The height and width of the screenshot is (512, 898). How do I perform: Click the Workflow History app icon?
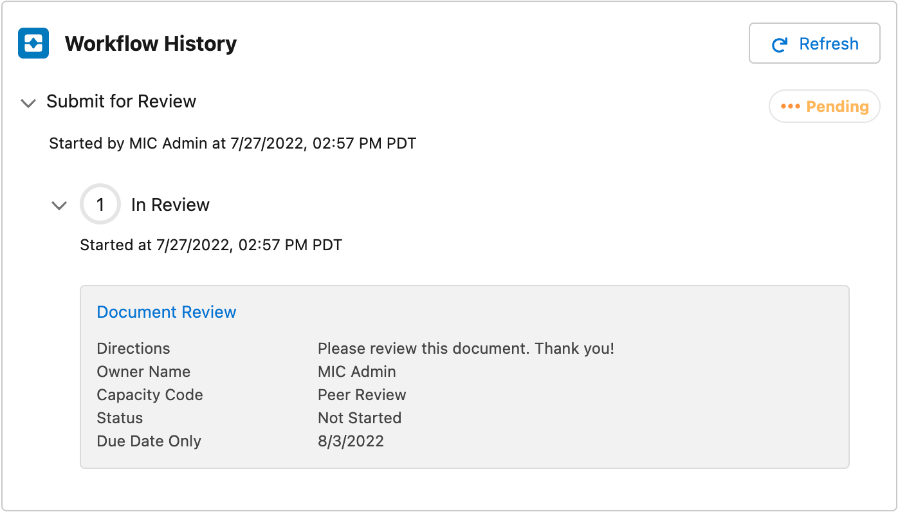(33, 44)
